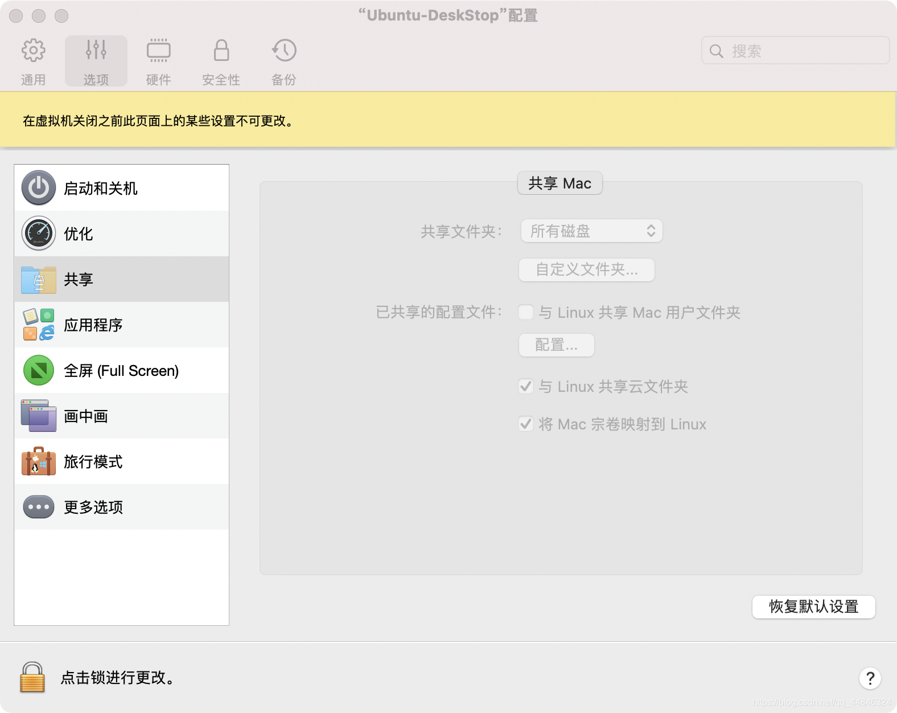Select the 选项 sliders icon tab
The image size is (897, 713).
96,61
